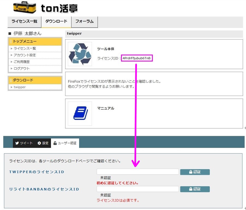Click the リライトBANBAN license ID field
Viewport: 246px width, 210px height.
tap(137, 189)
